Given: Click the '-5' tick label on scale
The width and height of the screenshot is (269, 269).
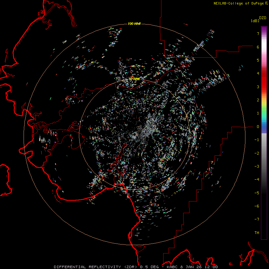Looking at the screenshot, I should pyautogui.click(x=257, y=193).
